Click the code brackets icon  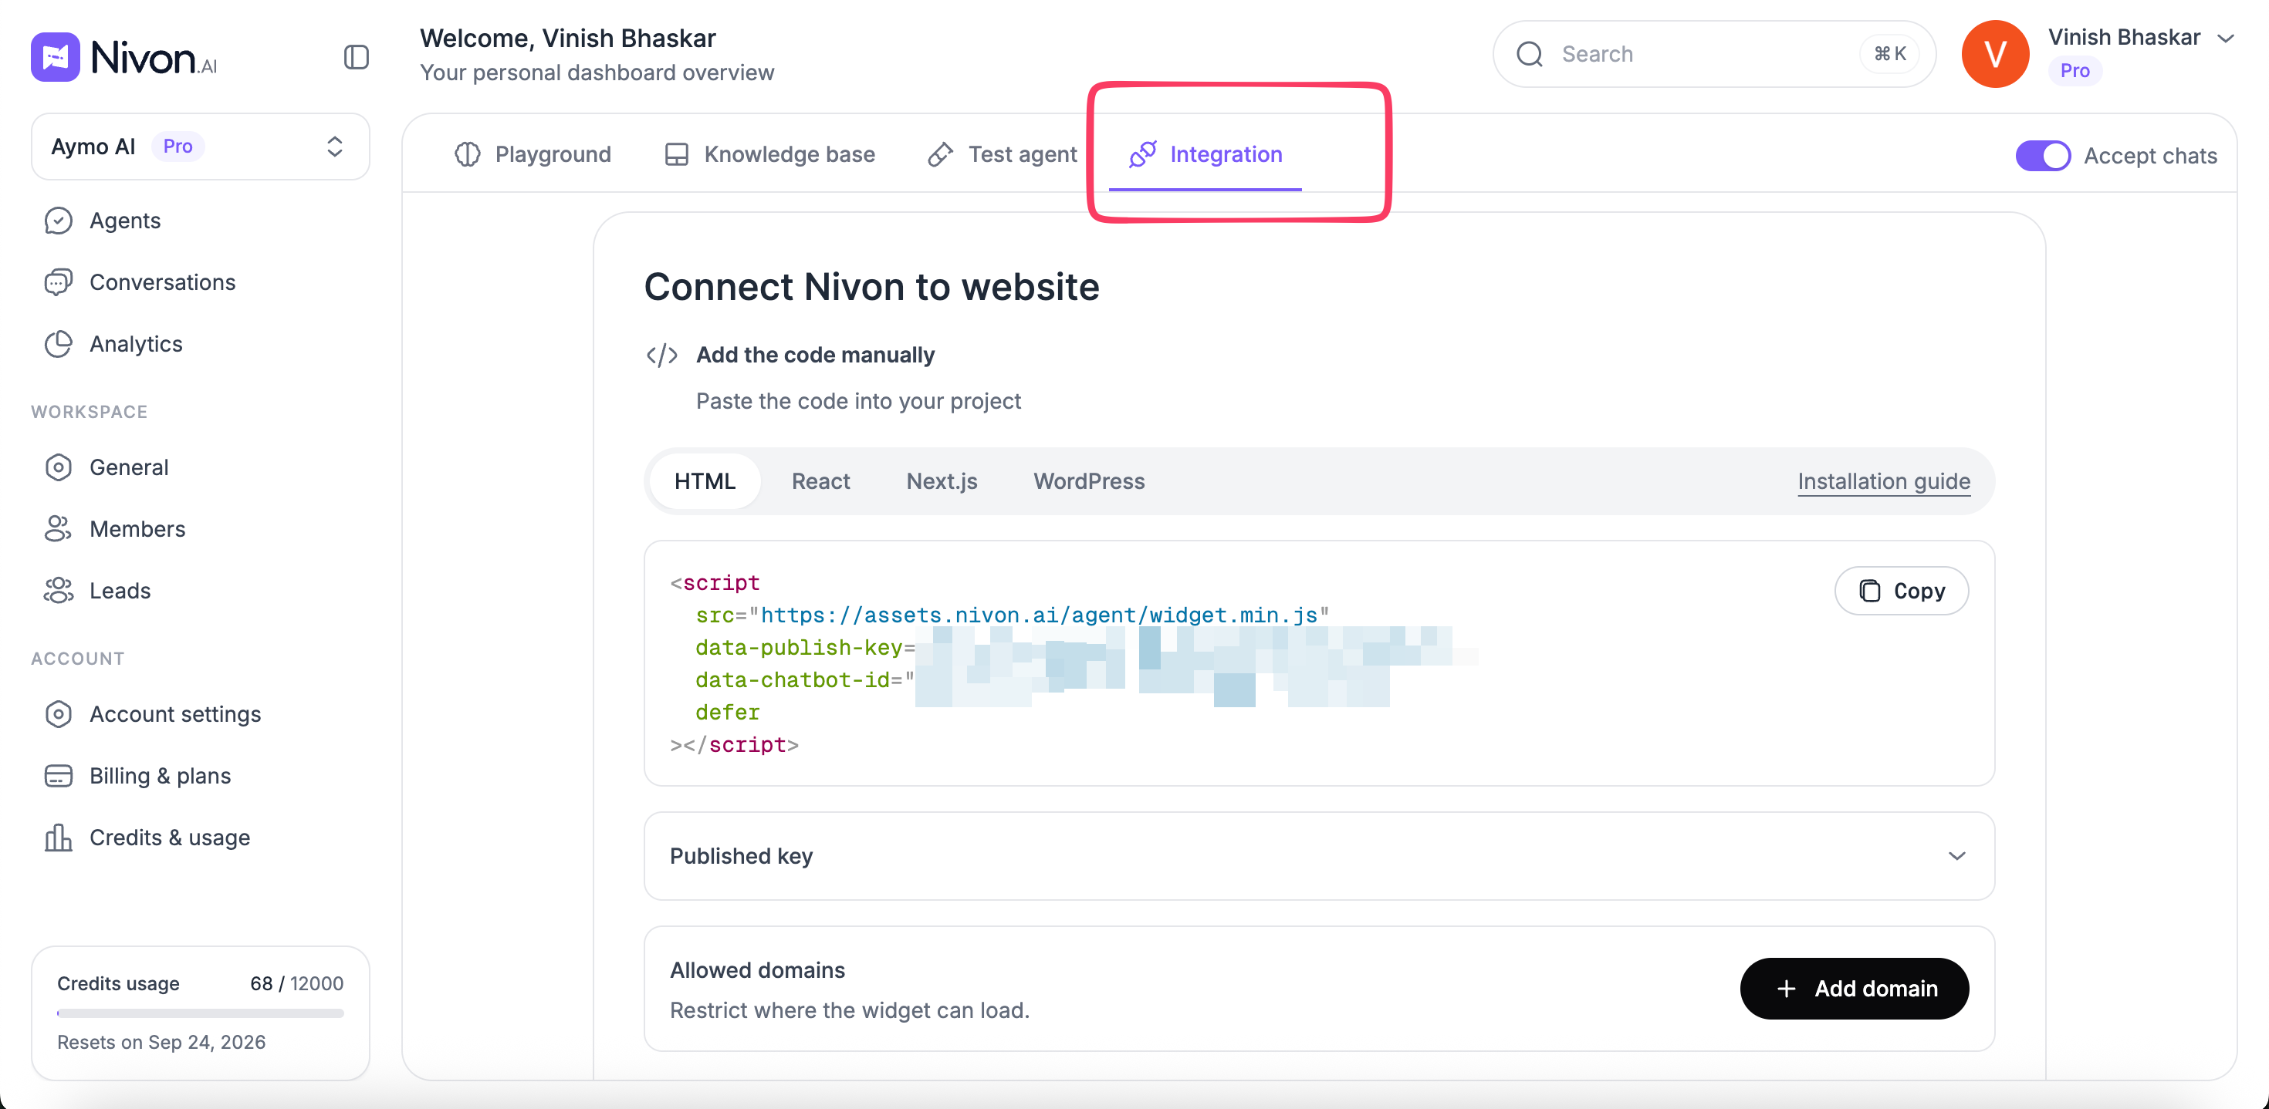[x=661, y=355]
